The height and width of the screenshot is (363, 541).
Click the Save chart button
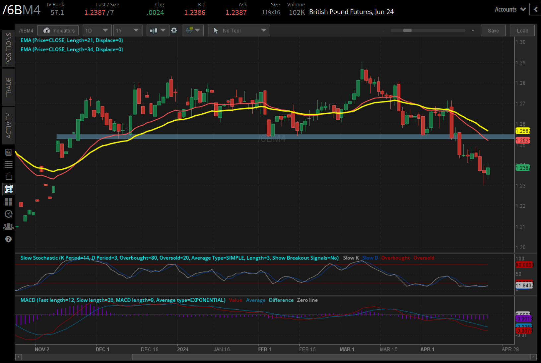(x=493, y=30)
